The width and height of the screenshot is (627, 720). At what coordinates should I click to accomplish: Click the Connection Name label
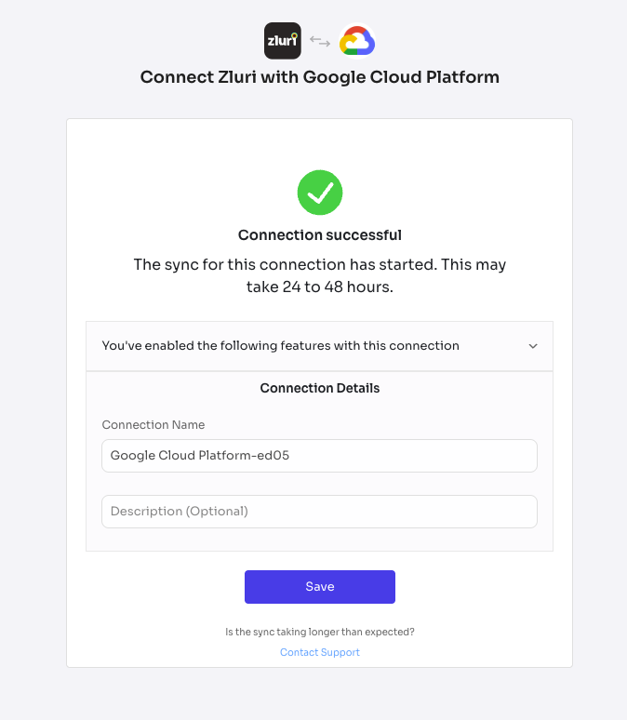[x=153, y=425]
